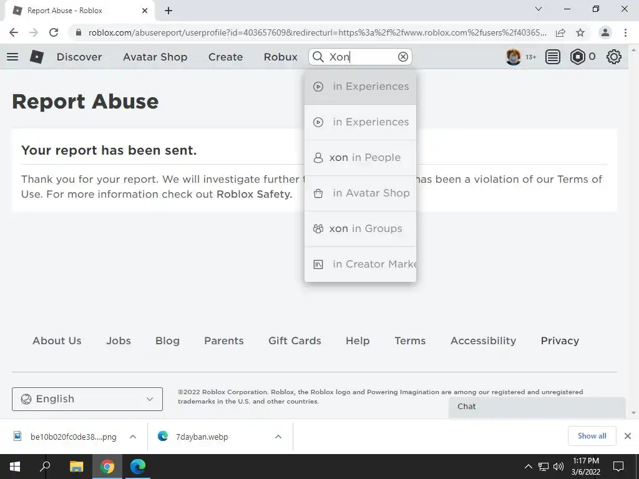
Task: Open the Windows notification center icon
Action: pos(618,467)
